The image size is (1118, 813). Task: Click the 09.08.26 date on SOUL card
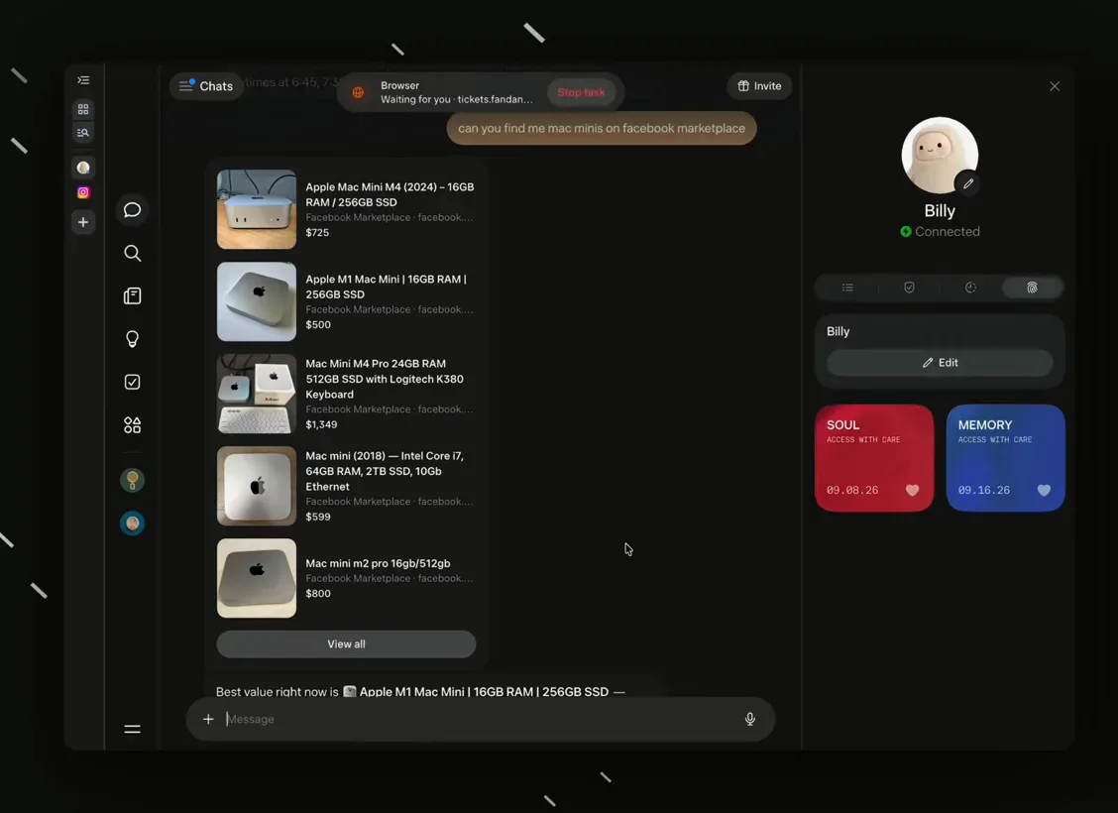coord(852,490)
